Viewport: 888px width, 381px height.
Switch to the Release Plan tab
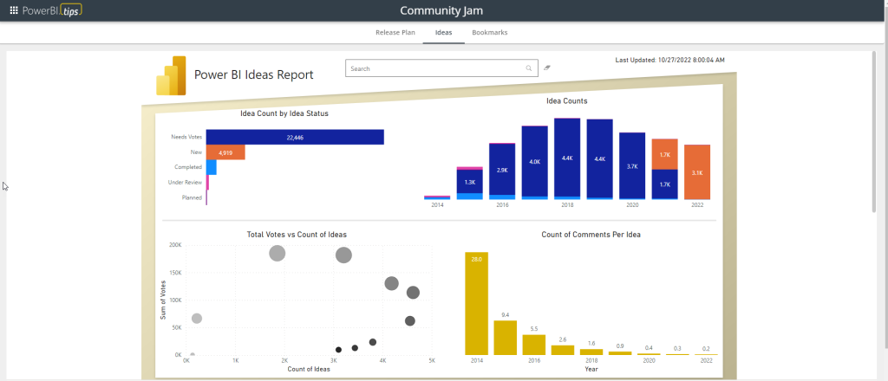(x=395, y=32)
